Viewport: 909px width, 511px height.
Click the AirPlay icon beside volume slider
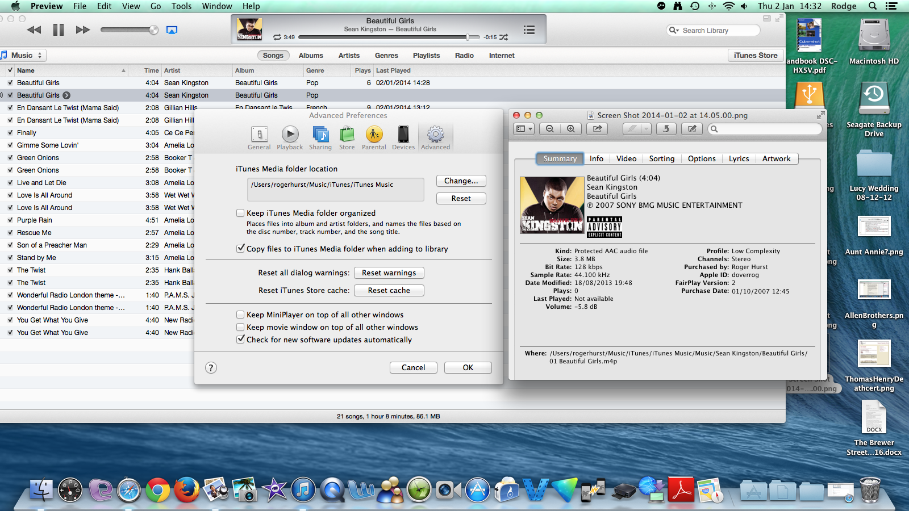(172, 30)
